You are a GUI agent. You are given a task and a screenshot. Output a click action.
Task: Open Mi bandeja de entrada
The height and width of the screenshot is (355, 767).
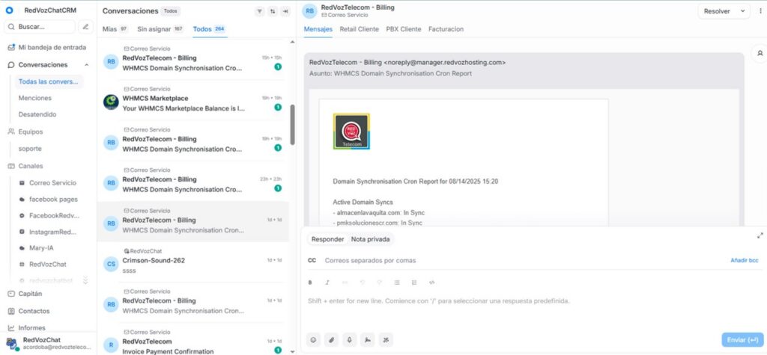47,47
